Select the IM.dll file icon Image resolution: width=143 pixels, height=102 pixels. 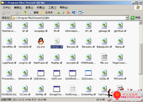pyautogui.click(x=57, y=25)
